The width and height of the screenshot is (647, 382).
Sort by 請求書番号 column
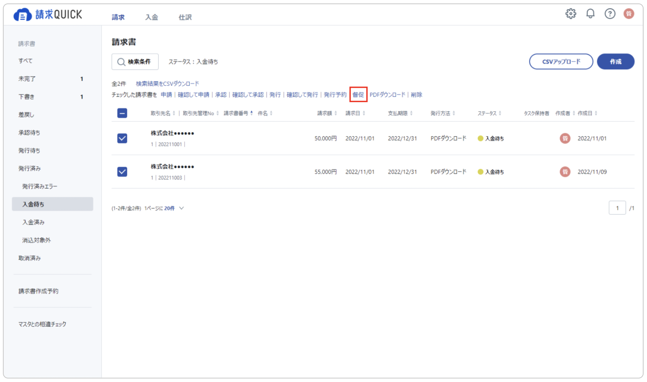click(x=238, y=113)
